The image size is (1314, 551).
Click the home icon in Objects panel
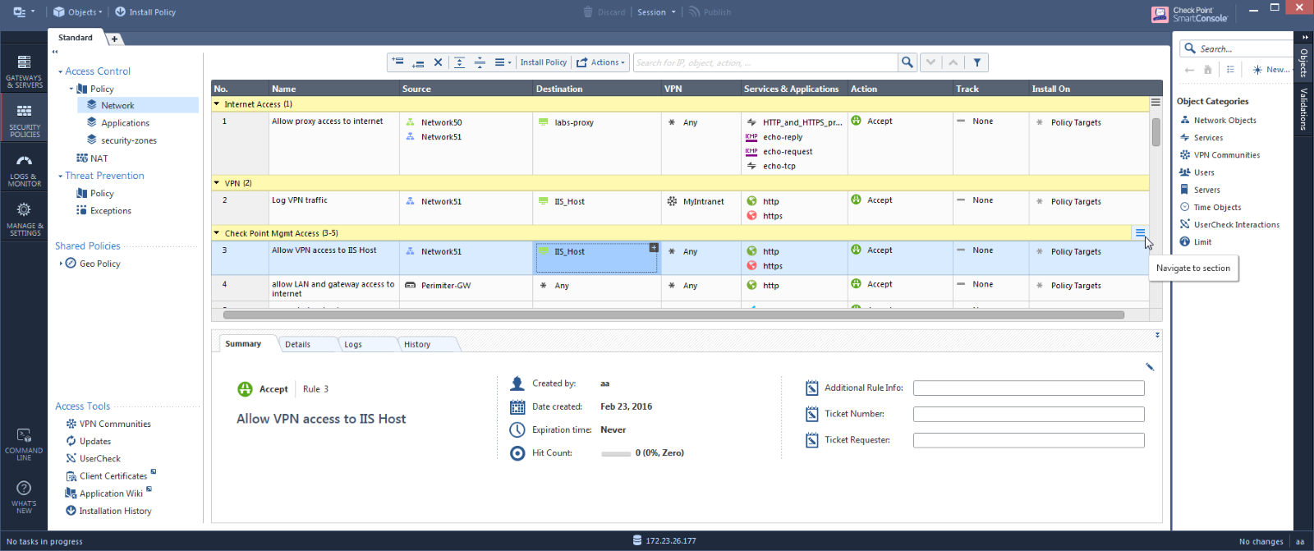coord(1208,70)
